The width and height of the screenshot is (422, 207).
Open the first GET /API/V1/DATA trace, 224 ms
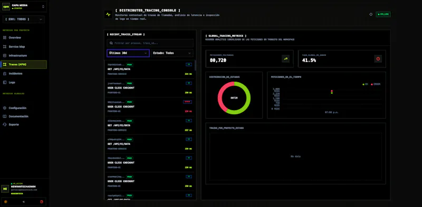(150, 70)
